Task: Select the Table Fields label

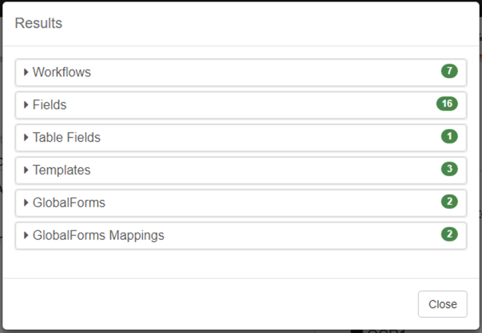Action: [x=67, y=138]
